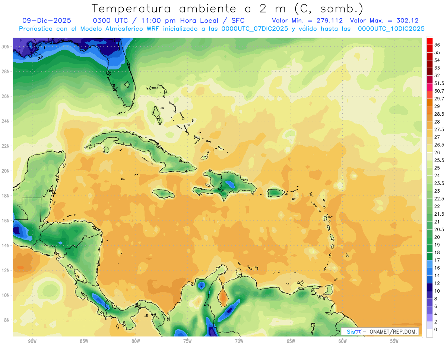Click the legend value '27.5'
The image size is (447, 346).
click(x=439, y=130)
